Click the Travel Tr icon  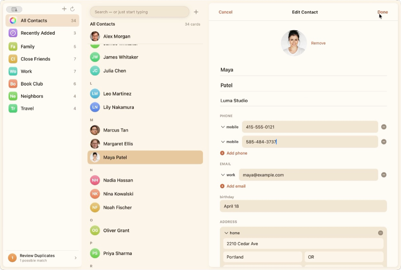[13, 108]
